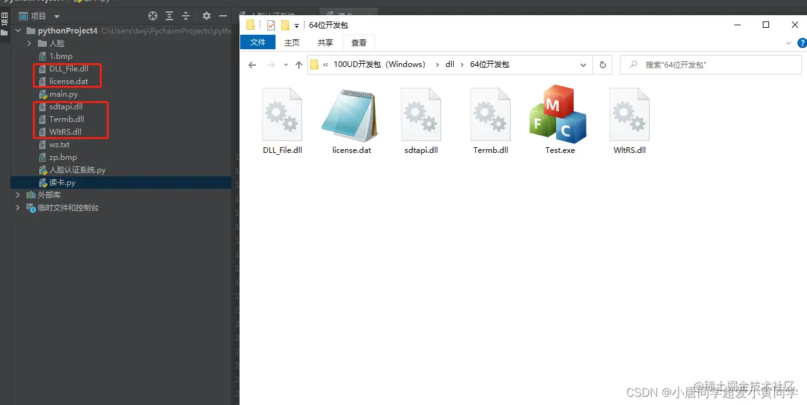Image resolution: width=807 pixels, height=405 pixels.
Task: Select sdtapi.dll in the project tree
Action: tap(66, 106)
